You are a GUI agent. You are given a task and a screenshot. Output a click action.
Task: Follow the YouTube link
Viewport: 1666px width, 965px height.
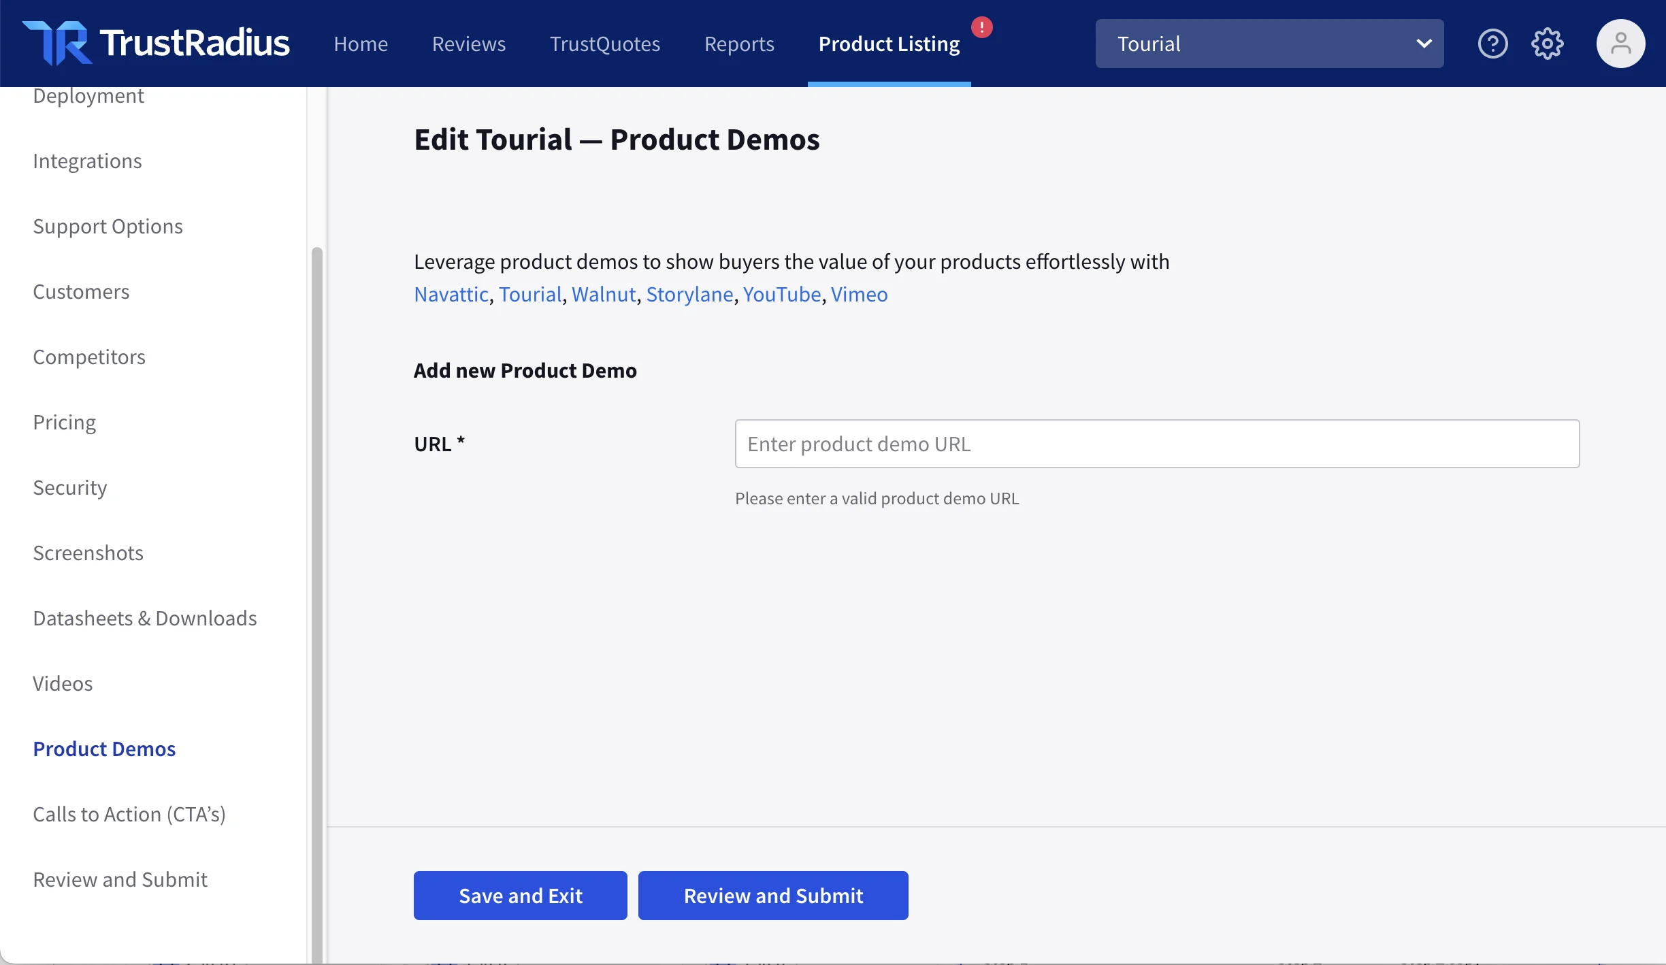[782, 294]
